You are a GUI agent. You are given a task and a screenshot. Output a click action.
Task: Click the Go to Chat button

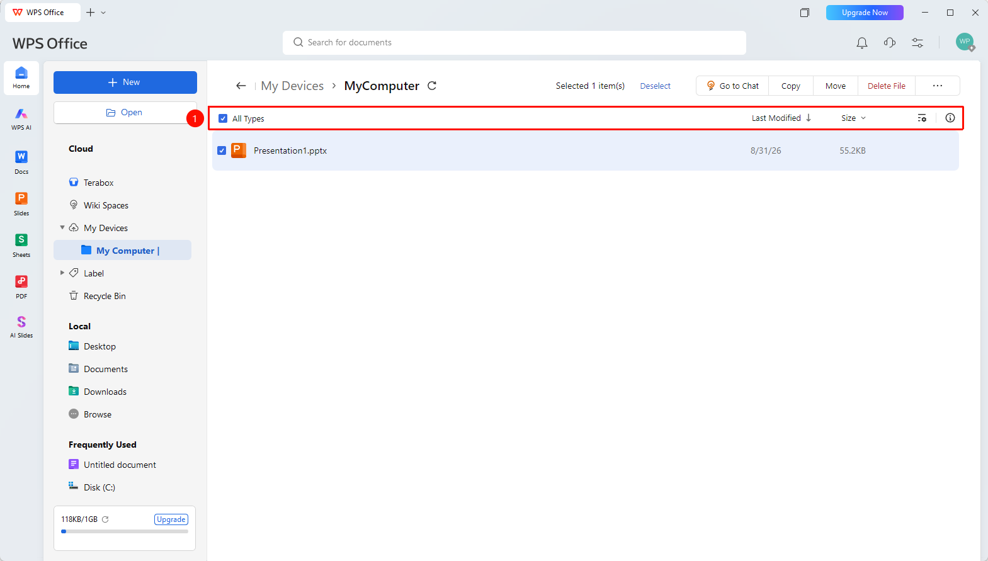click(x=732, y=86)
